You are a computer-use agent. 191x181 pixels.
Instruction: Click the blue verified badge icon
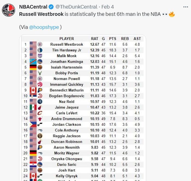coord(51,7)
